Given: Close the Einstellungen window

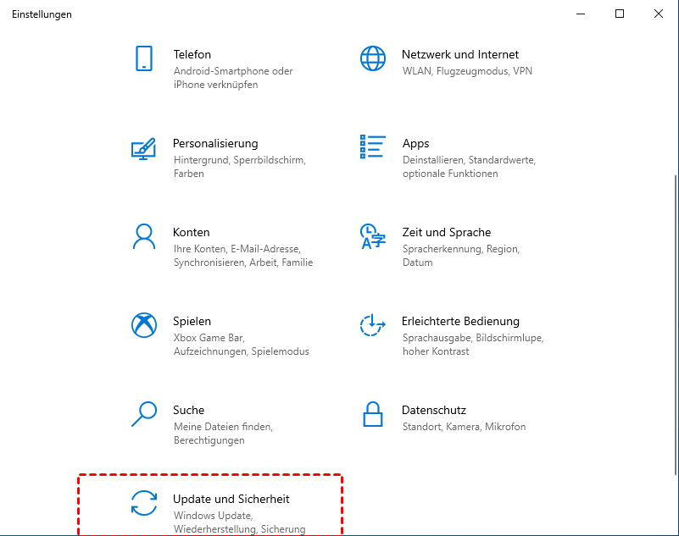Looking at the screenshot, I should tap(659, 14).
